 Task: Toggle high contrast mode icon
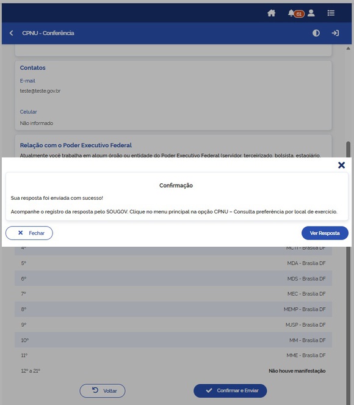pos(316,33)
